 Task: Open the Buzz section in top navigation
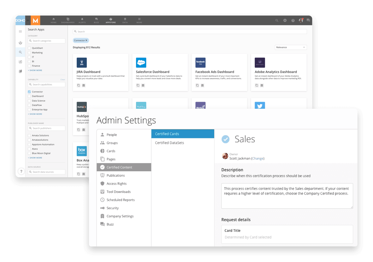tap(96, 20)
